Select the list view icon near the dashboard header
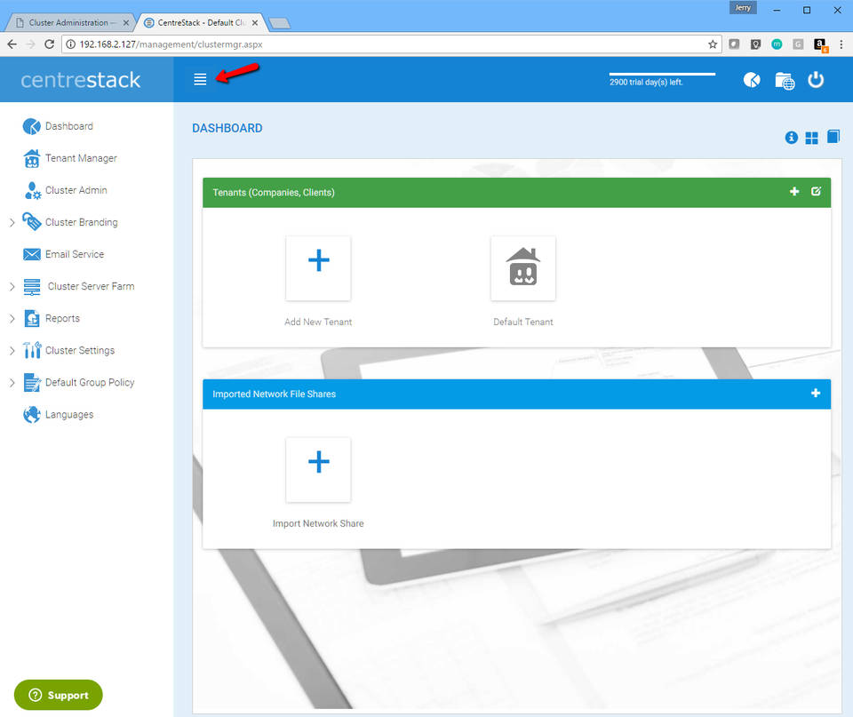This screenshot has height=717, width=853. pos(833,137)
